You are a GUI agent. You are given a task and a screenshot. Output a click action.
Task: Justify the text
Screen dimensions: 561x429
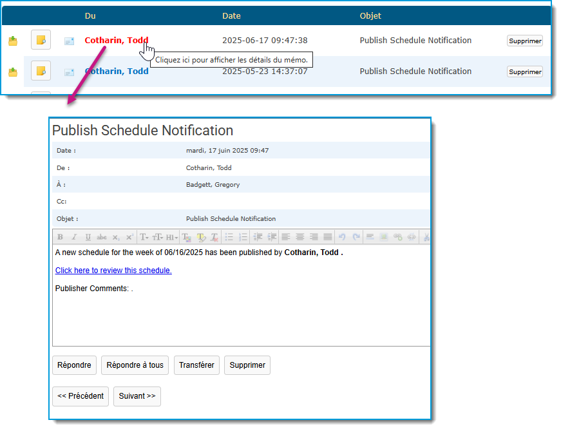tap(328, 237)
